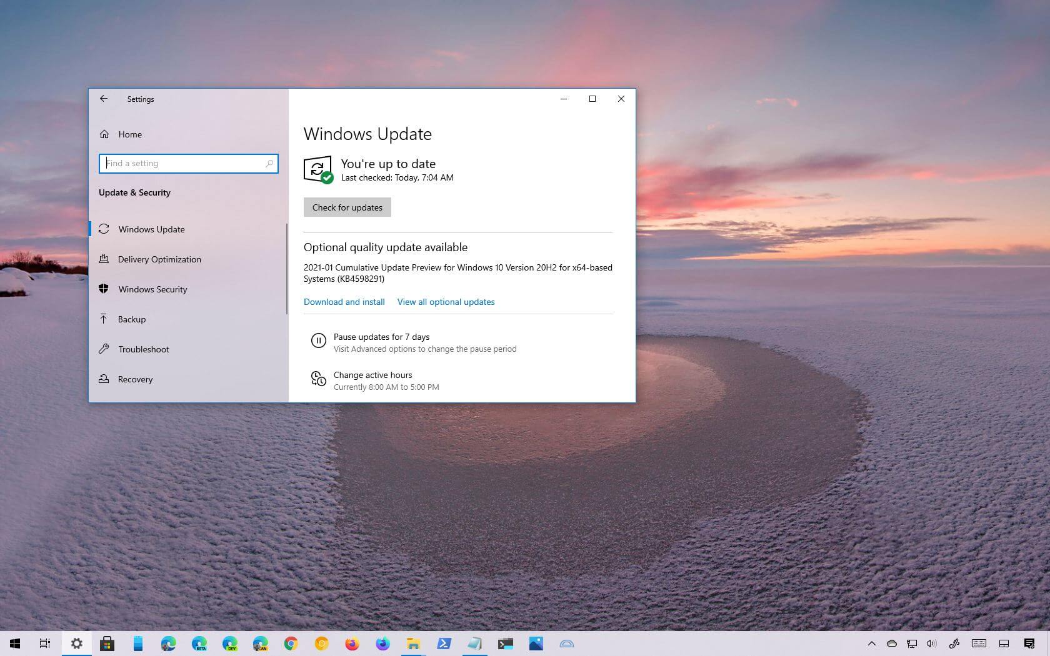Select Troubleshoot in the sidebar
The image size is (1050, 656).
pyautogui.click(x=144, y=349)
